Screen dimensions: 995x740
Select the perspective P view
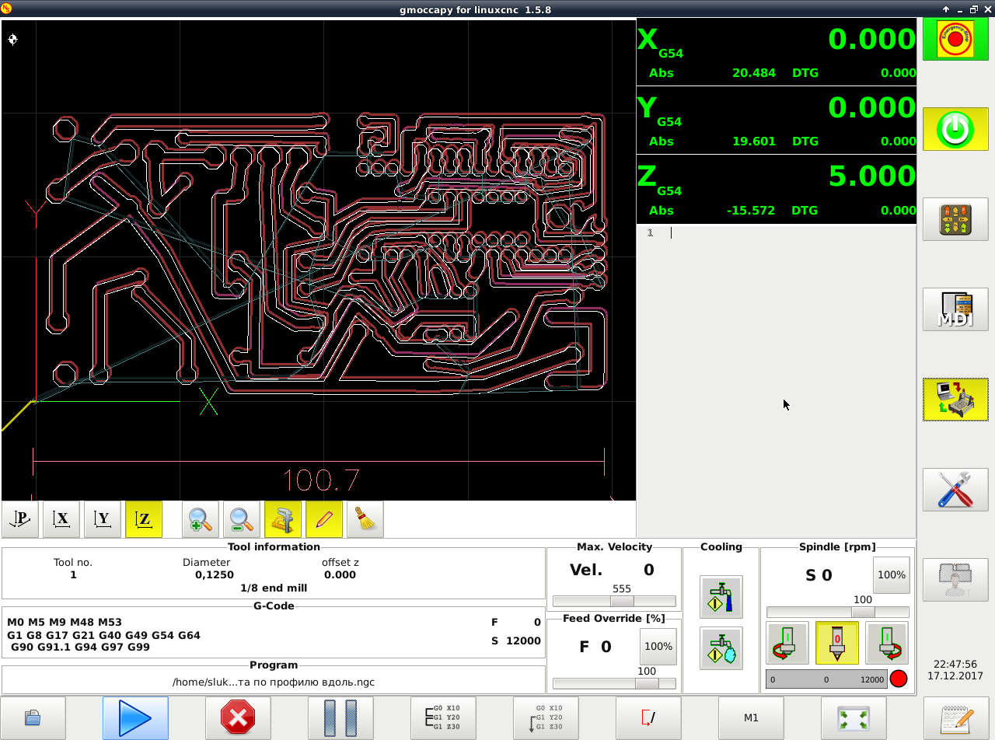click(x=20, y=519)
